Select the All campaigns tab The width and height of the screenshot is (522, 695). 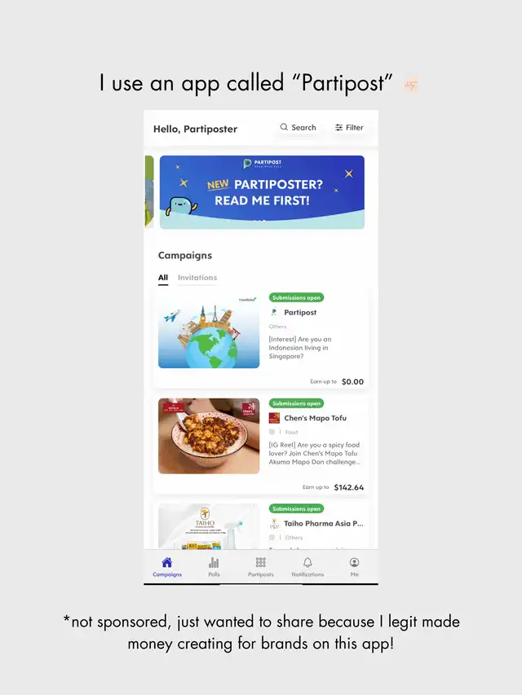click(163, 278)
